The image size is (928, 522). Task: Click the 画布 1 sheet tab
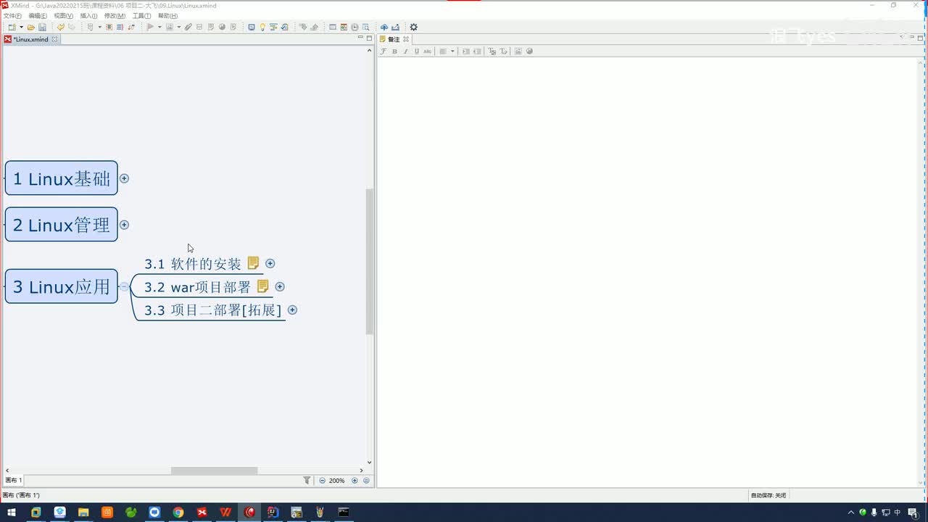(x=14, y=481)
